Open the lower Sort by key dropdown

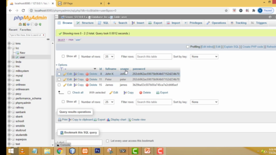pos(204,102)
